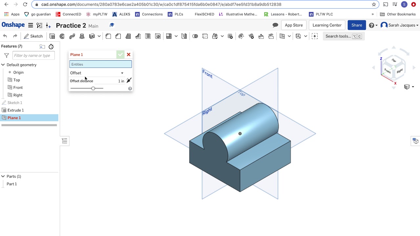Select the Transform tool
The width and height of the screenshot is (420, 236).
click(215, 36)
